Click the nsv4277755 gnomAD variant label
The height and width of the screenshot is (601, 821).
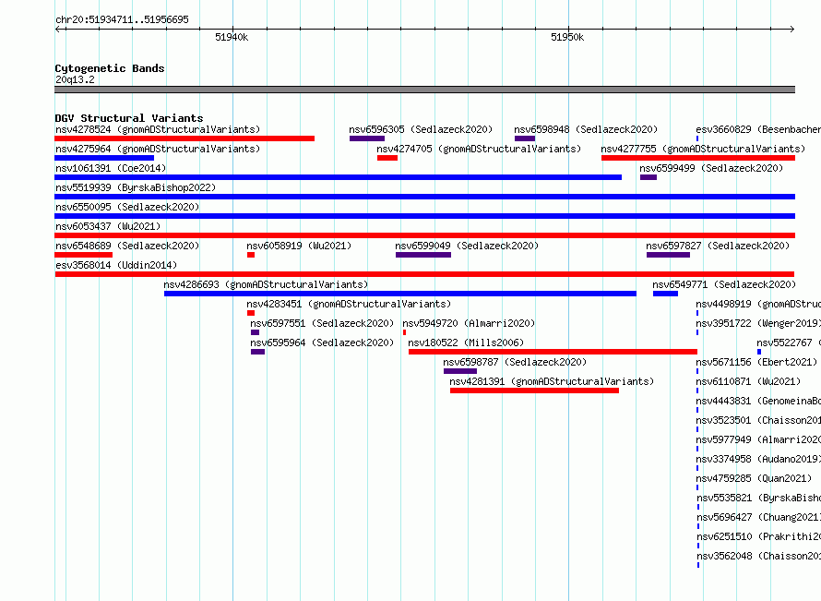pyautogui.click(x=703, y=149)
